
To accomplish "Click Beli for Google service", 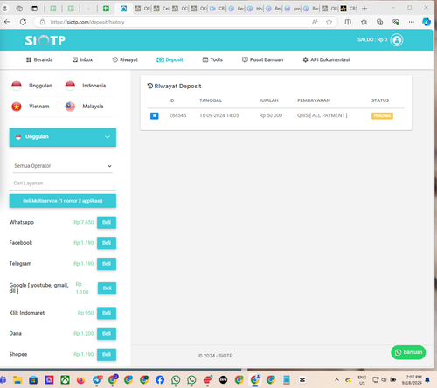I will point(107,288).
